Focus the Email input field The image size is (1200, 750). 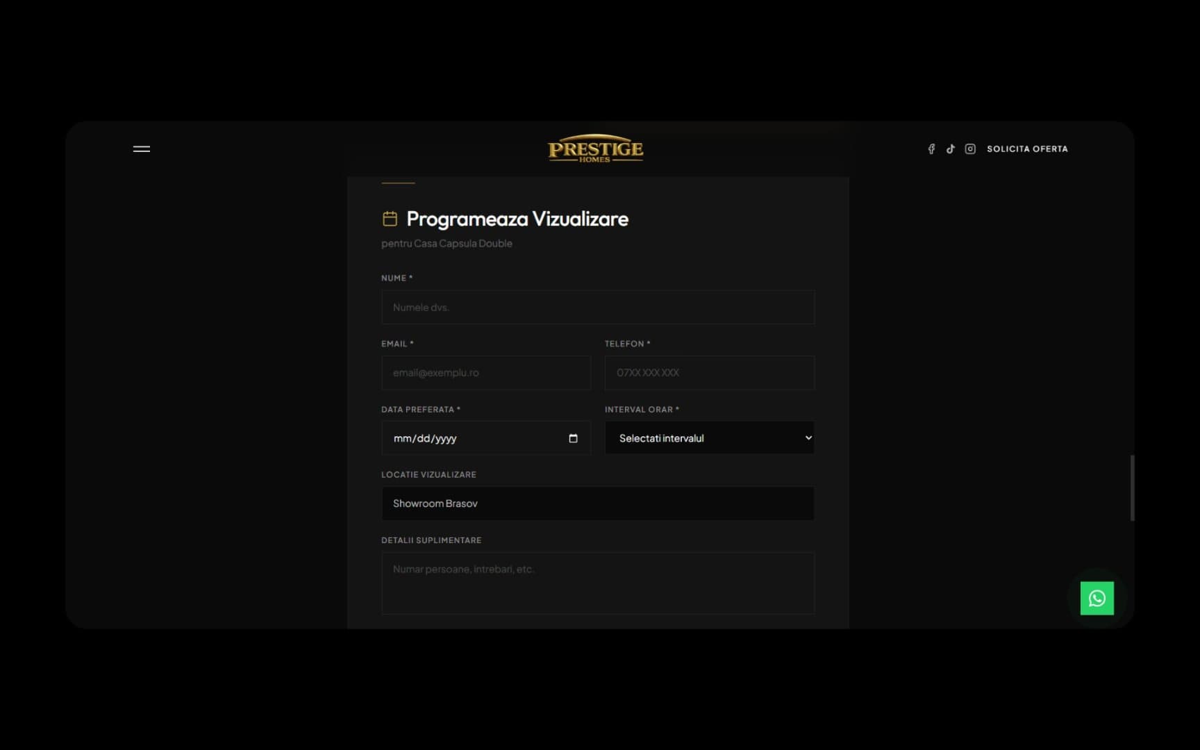(x=486, y=373)
